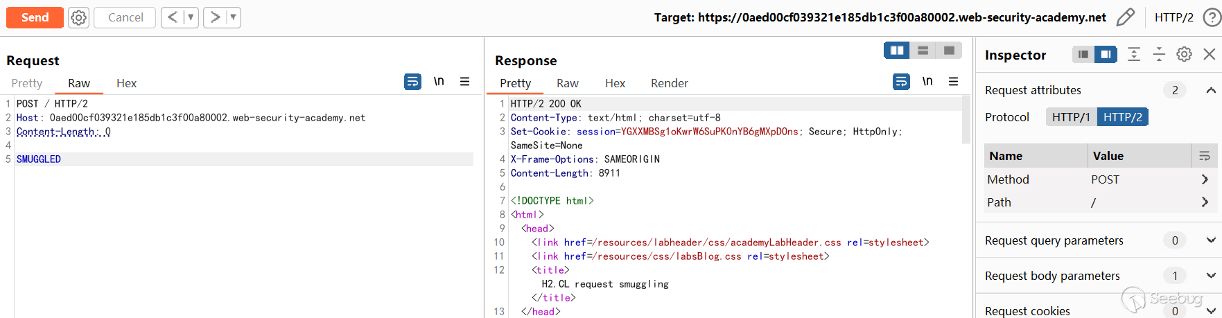Expand Request query parameters section
The image size is (1222, 318).
point(1211,240)
